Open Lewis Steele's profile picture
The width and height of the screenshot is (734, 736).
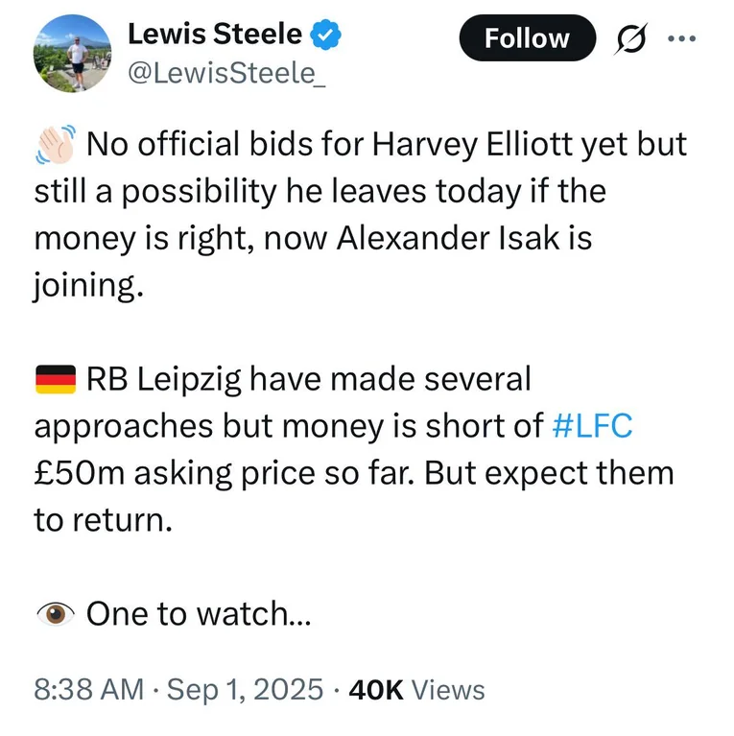tap(72, 53)
